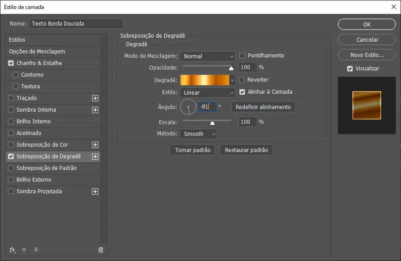Add another Sombra Projetada with plus icon
This screenshot has height=261, width=401.
click(x=95, y=191)
